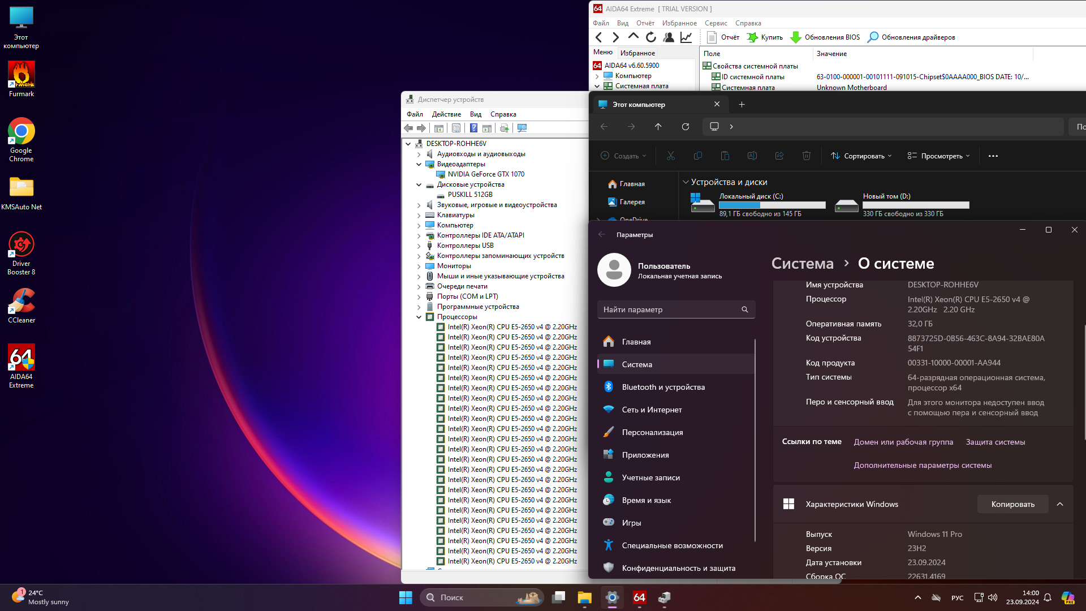Viewport: 1086px width, 611px height.
Task: Click AIDA64 graph chart icon
Action: pyautogui.click(x=686, y=37)
